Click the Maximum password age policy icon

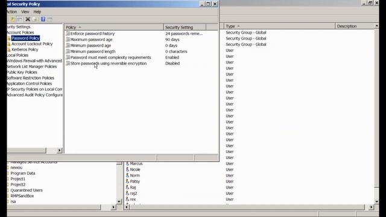[68, 39]
